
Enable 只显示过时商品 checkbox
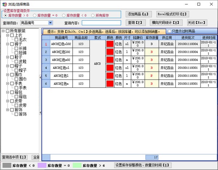[x=169, y=31]
